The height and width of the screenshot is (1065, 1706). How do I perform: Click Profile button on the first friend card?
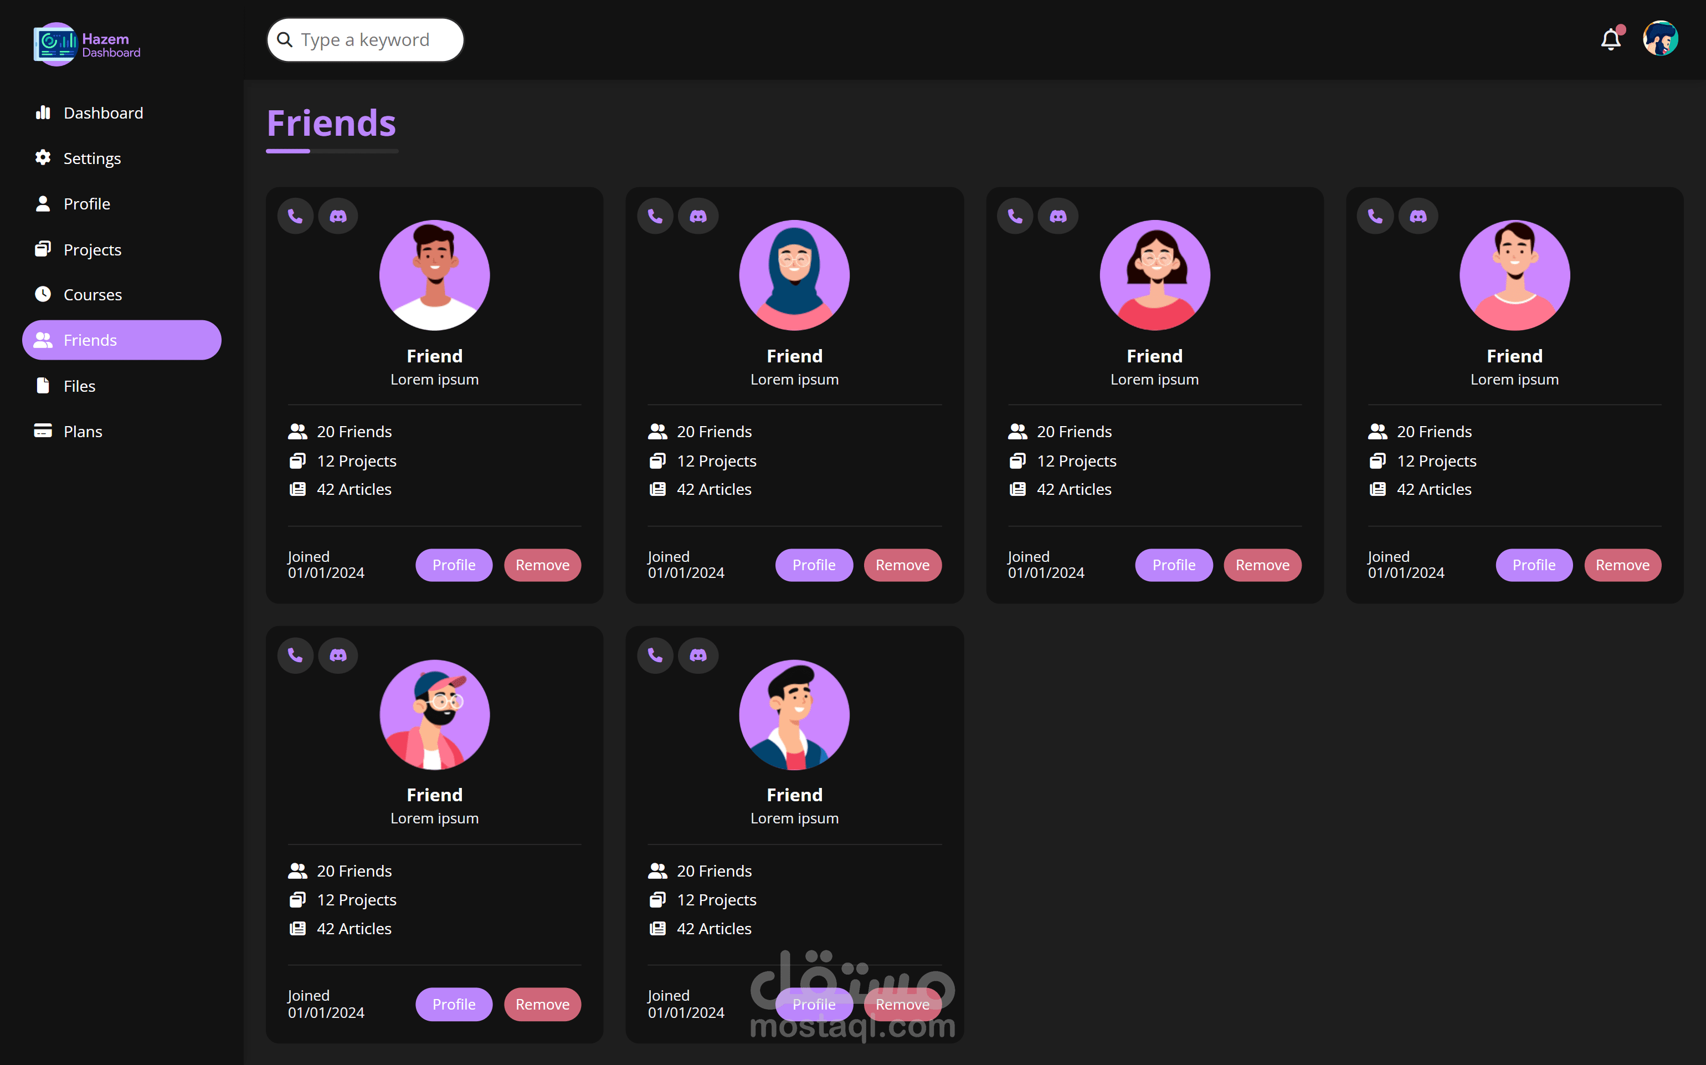click(x=454, y=565)
